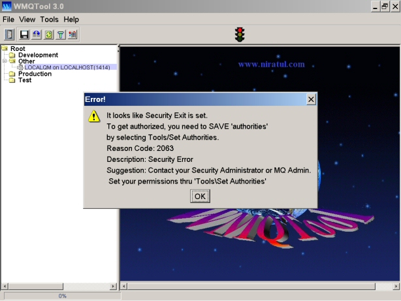Restore the WMQTool window size
This screenshot has width=401, height=301.
[385, 7]
